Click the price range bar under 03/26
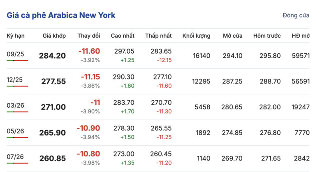The image size is (329, 172). [x=17, y=112]
